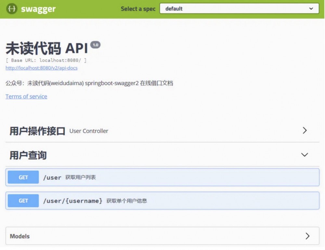The width and height of the screenshot is (325, 250).
Task: Expand the GET /user 获取用户列表 operation
Action: click(162, 177)
